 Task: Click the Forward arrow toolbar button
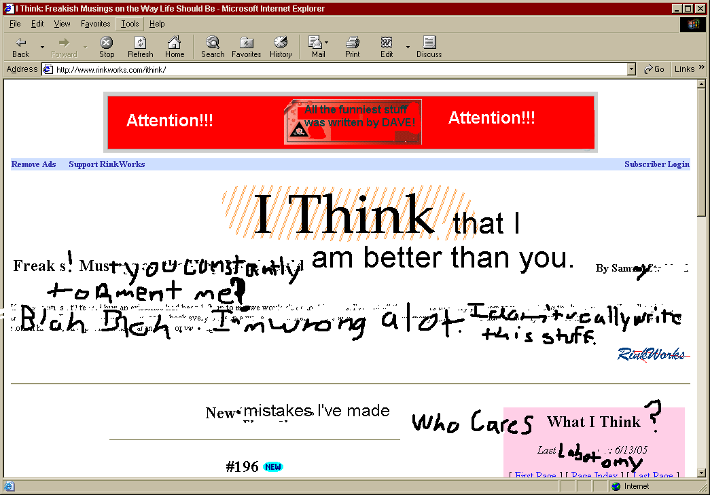click(64, 48)
